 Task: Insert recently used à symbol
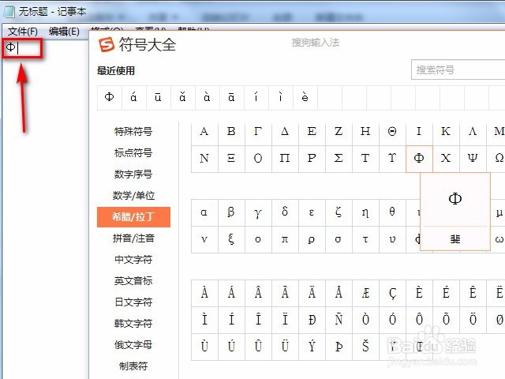[208, 97]
